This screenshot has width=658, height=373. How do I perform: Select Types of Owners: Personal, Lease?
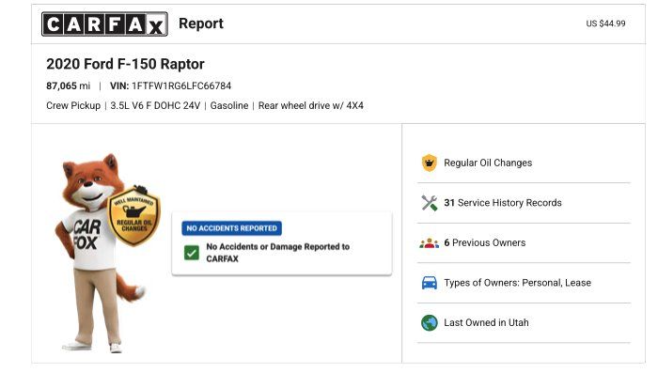517,283
